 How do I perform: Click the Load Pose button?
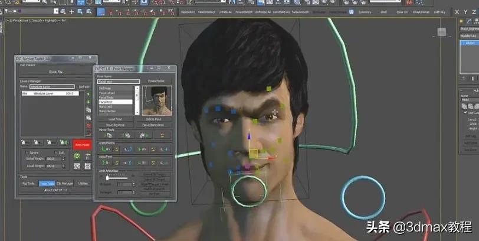point(115,119)
